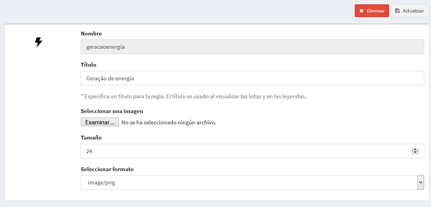Focus the Tamaño field showing 24
The height and width of the screenshot is (207, 431).
click(252, 151)
